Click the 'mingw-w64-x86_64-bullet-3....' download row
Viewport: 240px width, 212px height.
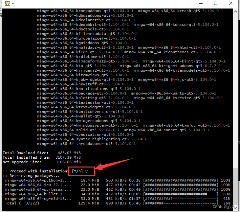click(x=118, y=194)
